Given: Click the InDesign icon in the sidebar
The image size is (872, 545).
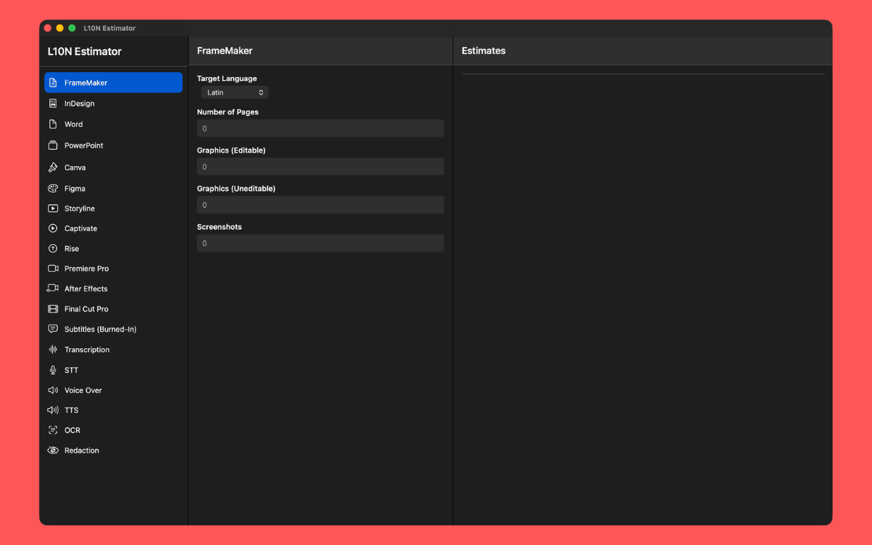Looking at the screenshot, I should pyautogui.click(x=53, y=103).
